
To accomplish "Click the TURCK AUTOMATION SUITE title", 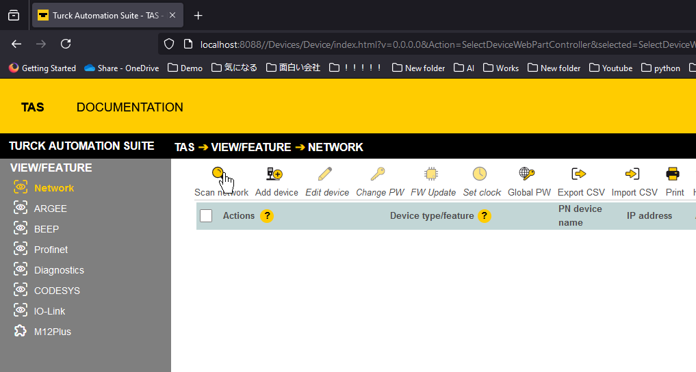I will click(81, 146).
